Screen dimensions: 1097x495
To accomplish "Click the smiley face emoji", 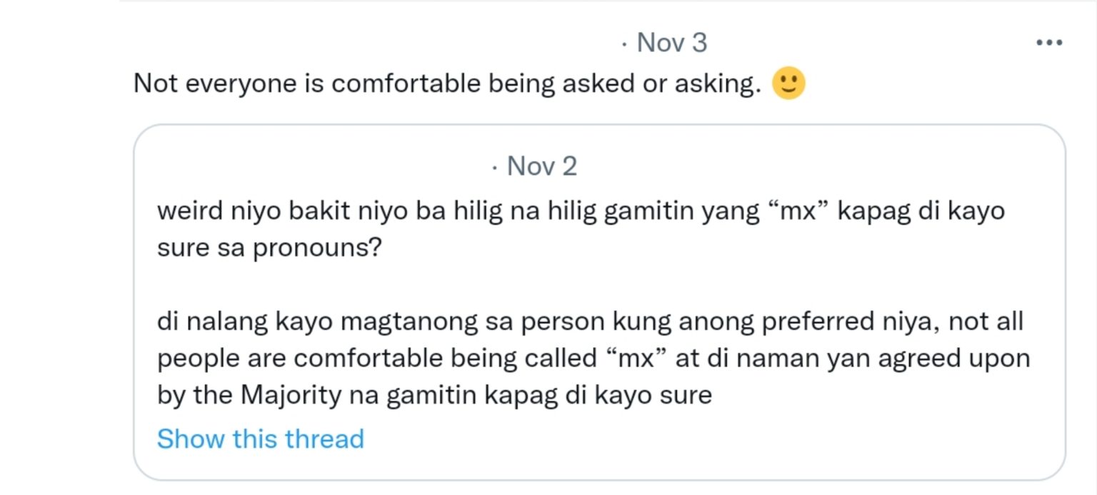I will pyautogui.click(x=788, y=83).
